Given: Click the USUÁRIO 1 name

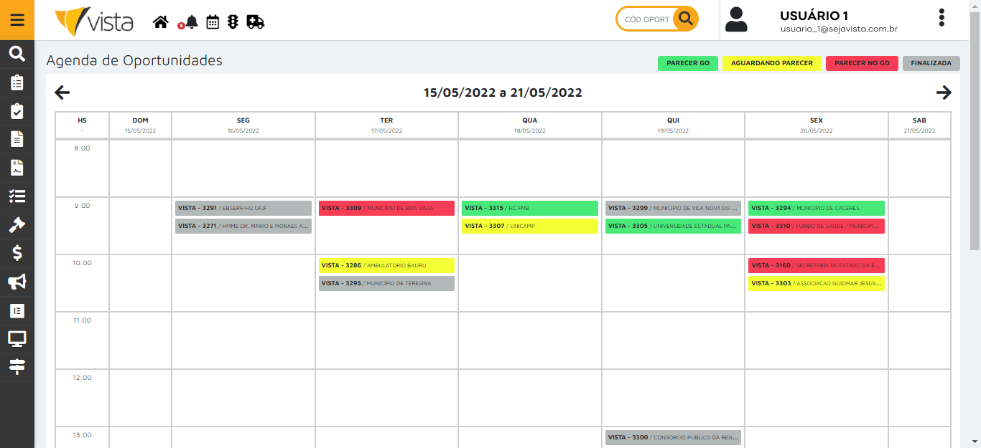Looking at the screenshot, I should click(814, 16).
